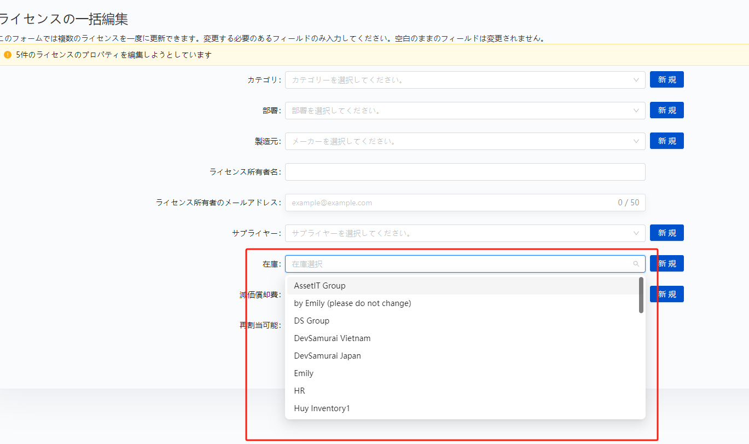Image resolution: width=749 pixels, height=444 pixels.
Task: Open the 製造元 maker dropdown
Action: [465, 141]
